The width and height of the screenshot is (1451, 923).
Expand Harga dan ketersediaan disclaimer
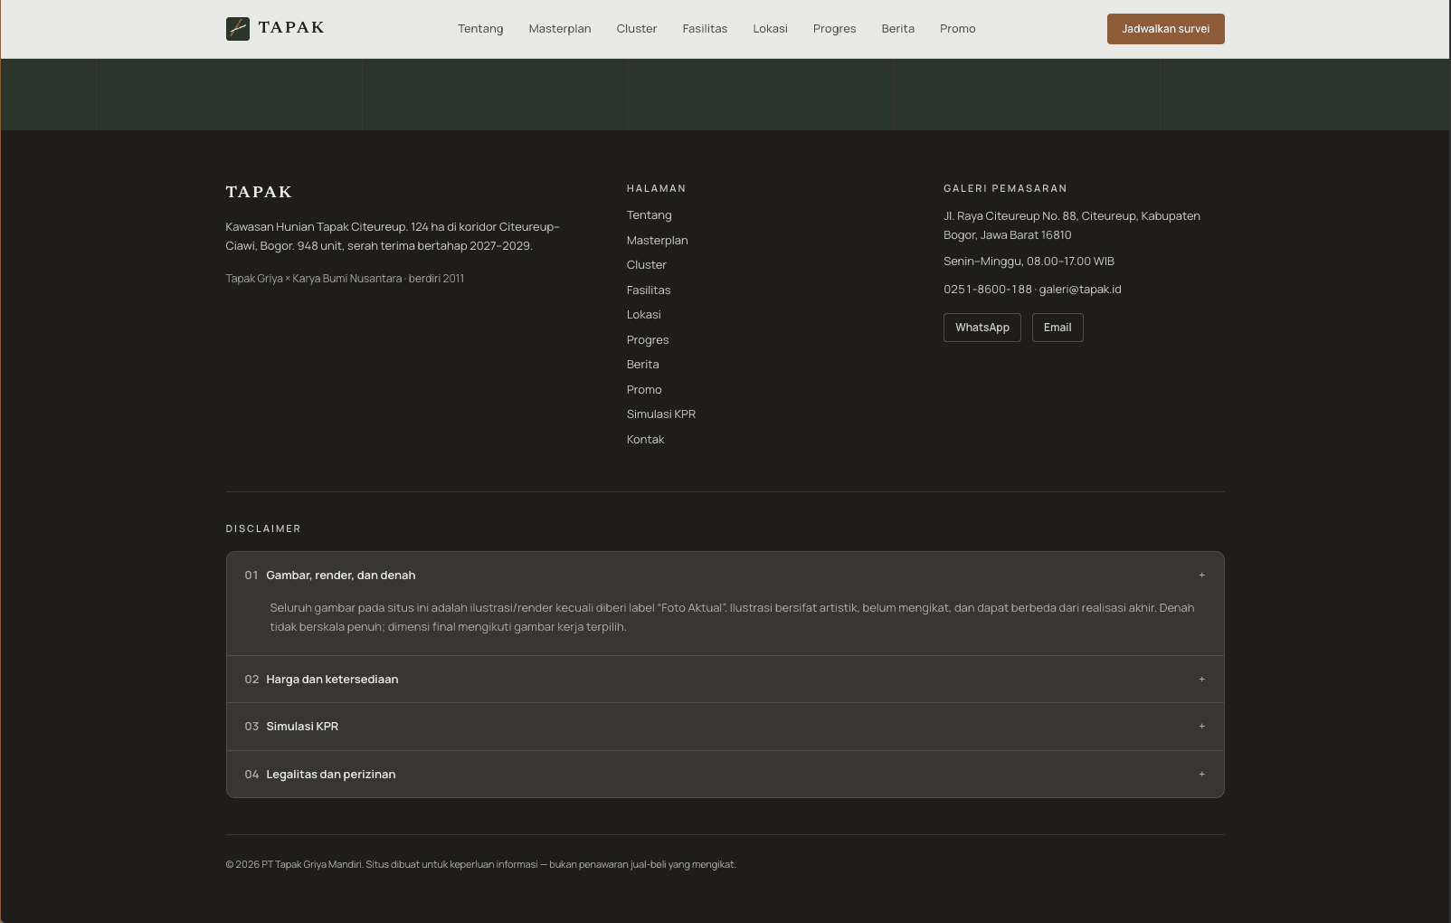point(725,680)
